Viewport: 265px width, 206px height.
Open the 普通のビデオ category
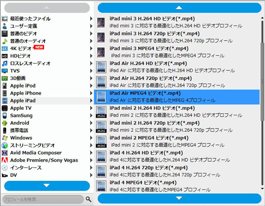tap(47, 34)
